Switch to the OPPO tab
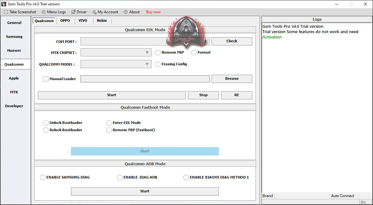 [65, 21]
